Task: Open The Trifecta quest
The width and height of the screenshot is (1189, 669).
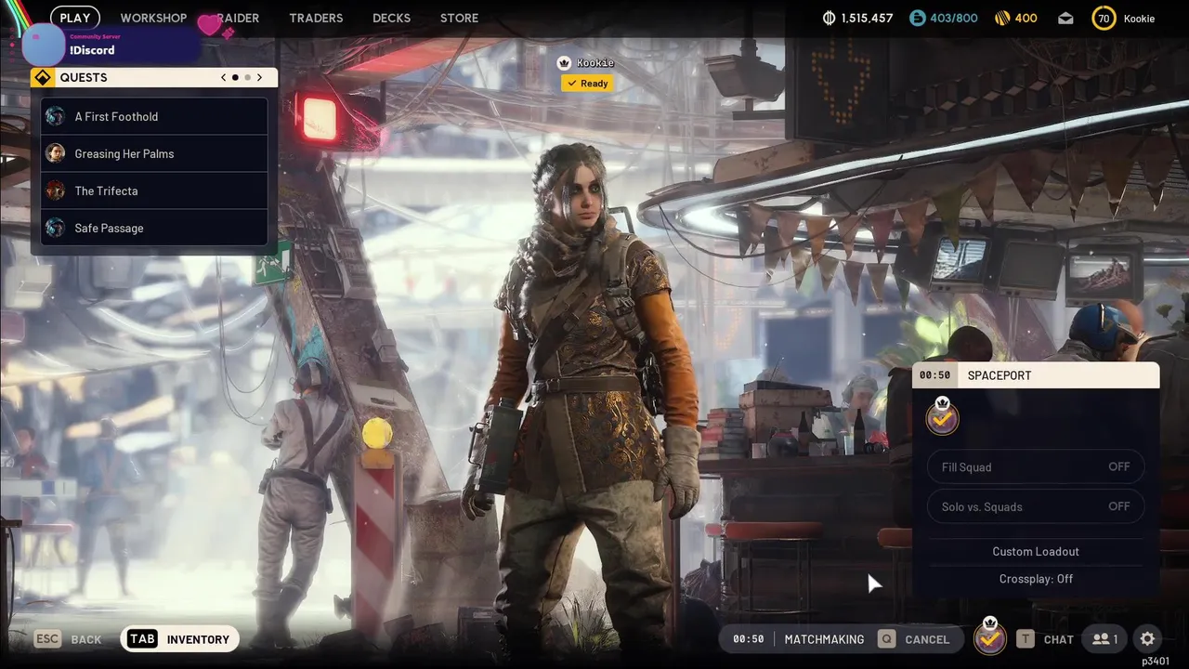Action: (x=154, y=190)
